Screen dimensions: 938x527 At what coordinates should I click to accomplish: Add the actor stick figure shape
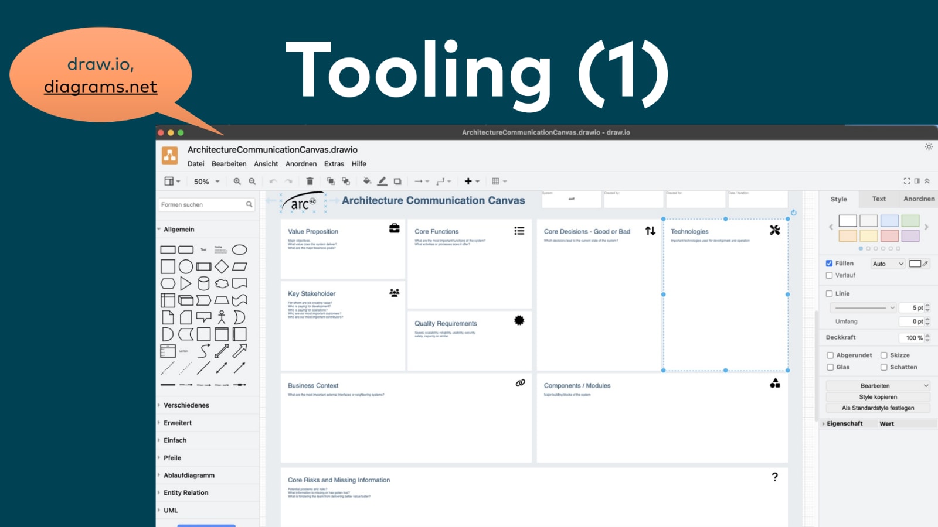222,317
